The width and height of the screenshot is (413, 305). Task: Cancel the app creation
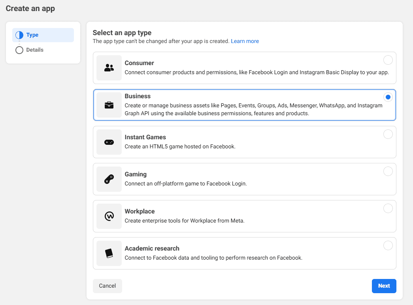click(107, 286)
